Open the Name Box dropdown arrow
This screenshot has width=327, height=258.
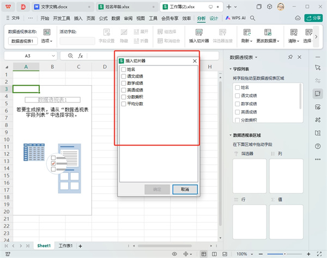click(53, 56)
